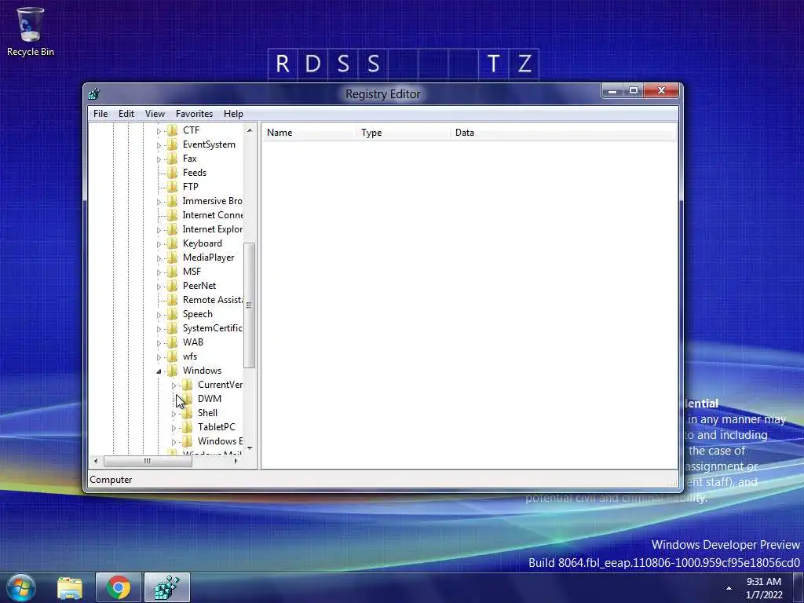Viewport: 804px width, 603px height.
Task: Click the tree scroll up arrow
Action: (250, 130)
